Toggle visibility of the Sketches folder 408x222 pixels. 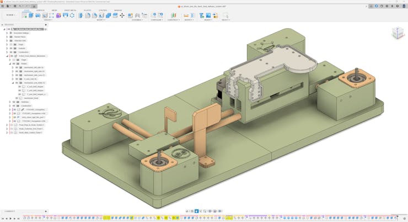coord(14,102)
